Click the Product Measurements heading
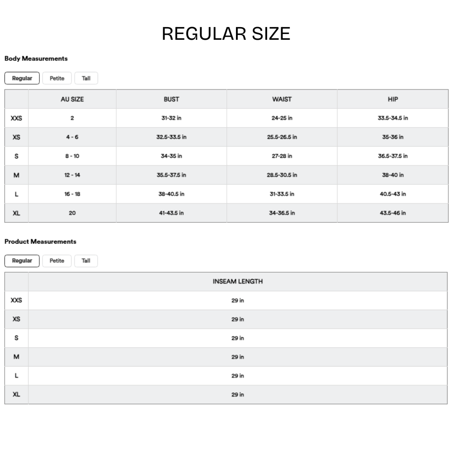This screenshot has height=452, width=452. 41,241
